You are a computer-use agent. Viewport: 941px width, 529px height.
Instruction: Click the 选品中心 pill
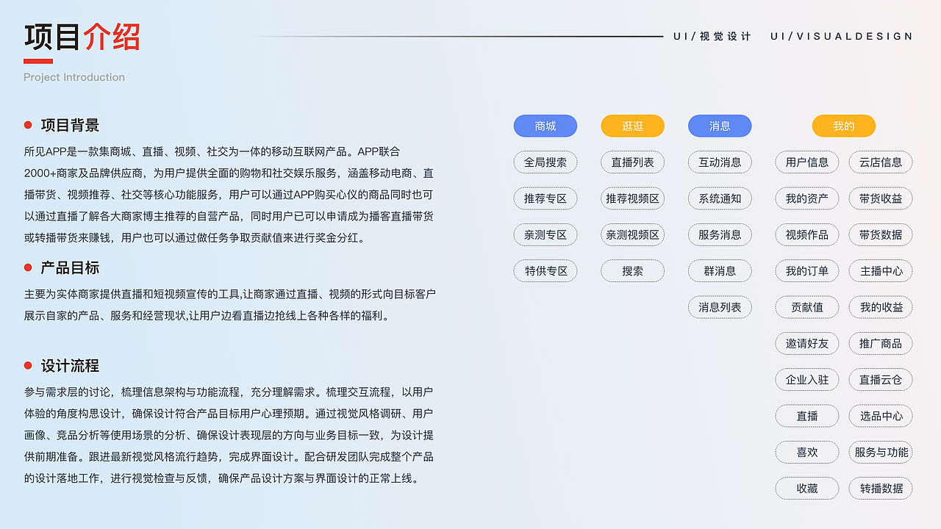pos(881,416)
